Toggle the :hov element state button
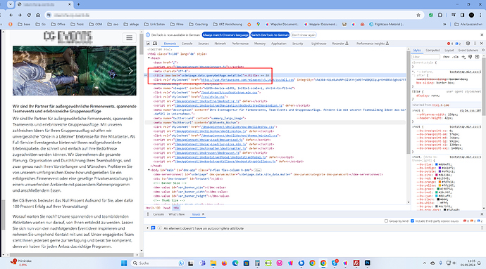The height and width of the screenshot is (269, 486). 446,57
